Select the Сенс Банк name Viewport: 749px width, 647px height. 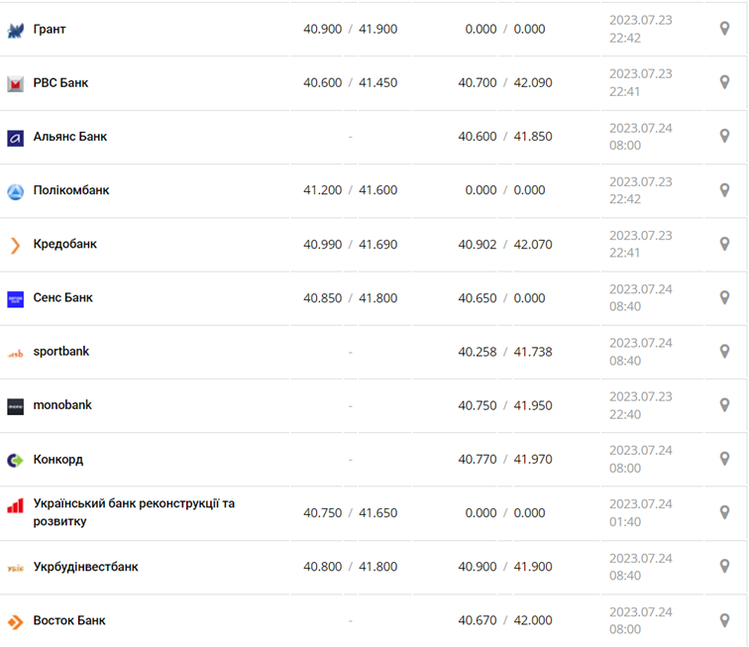(62, 297)
